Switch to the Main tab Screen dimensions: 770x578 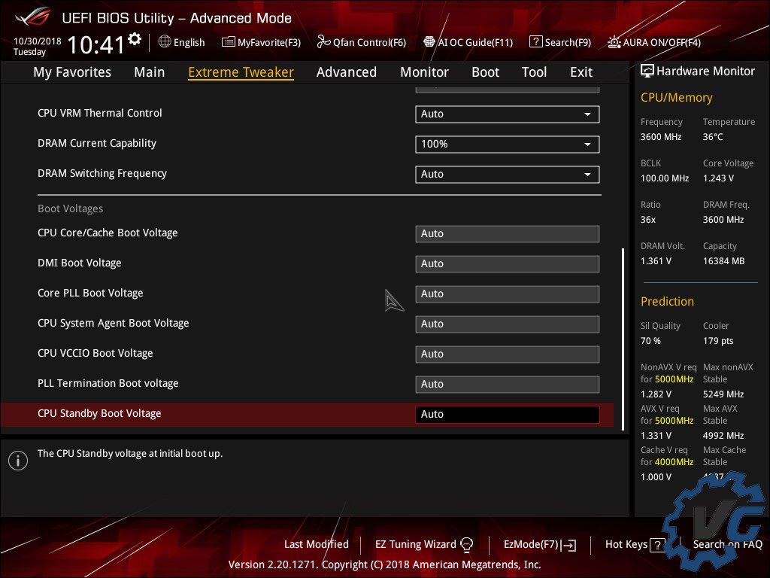click(150, 72)
